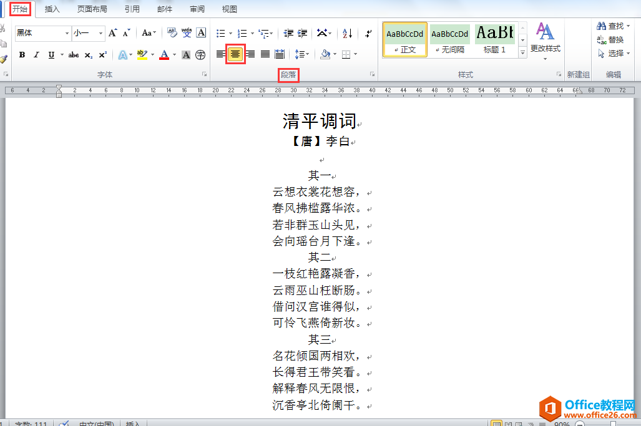Open the 开始 ribbon tab
Image resolution: width=641 pixels, height=426 pixels.
click(x=20, y=9)
